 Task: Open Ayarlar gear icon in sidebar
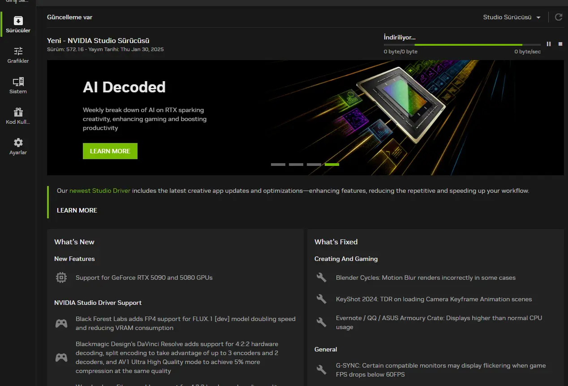pos(18,143)
